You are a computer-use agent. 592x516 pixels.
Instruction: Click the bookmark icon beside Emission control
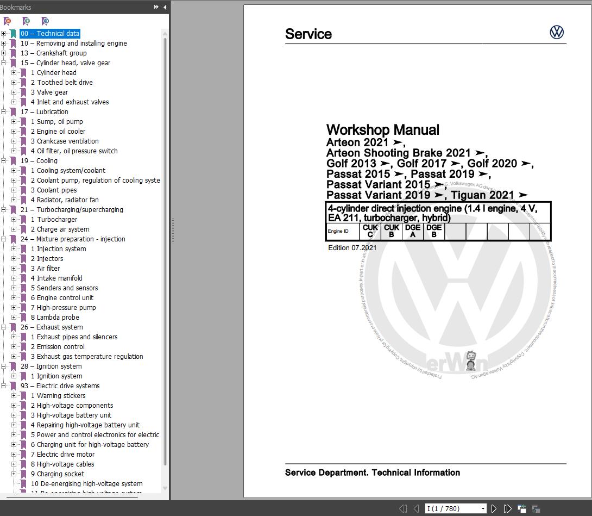[x=23, y=347]
